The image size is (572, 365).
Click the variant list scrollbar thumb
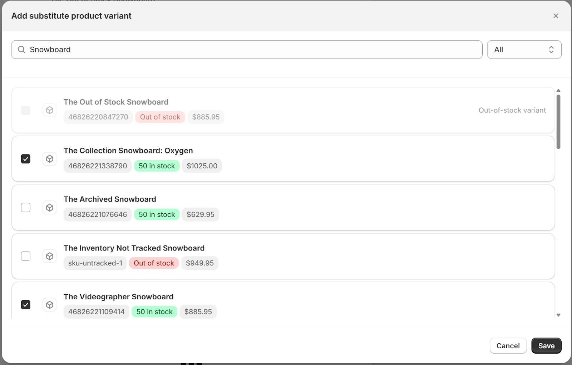pyautogui.click(x=558, y=121)
